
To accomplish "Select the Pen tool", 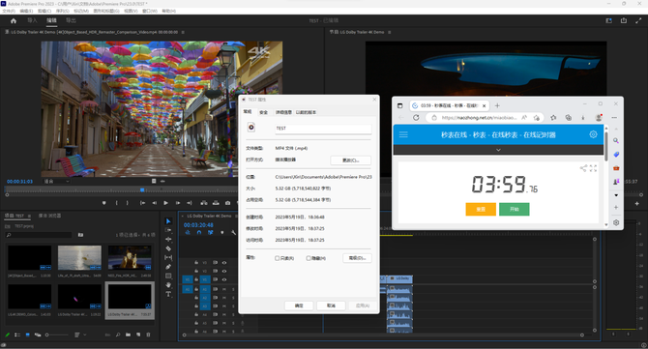I will [168, 267].
